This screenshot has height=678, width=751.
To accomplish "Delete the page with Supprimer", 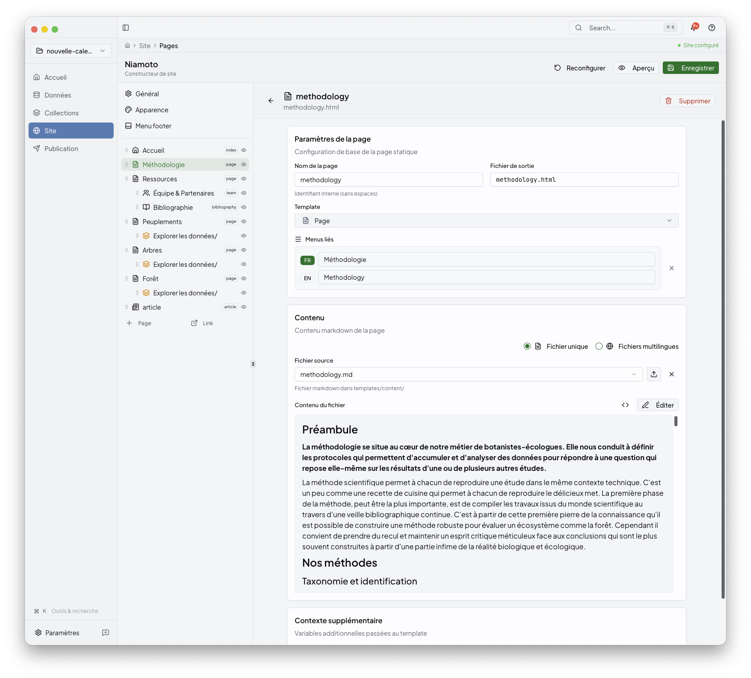I will (x=687, y=101).
